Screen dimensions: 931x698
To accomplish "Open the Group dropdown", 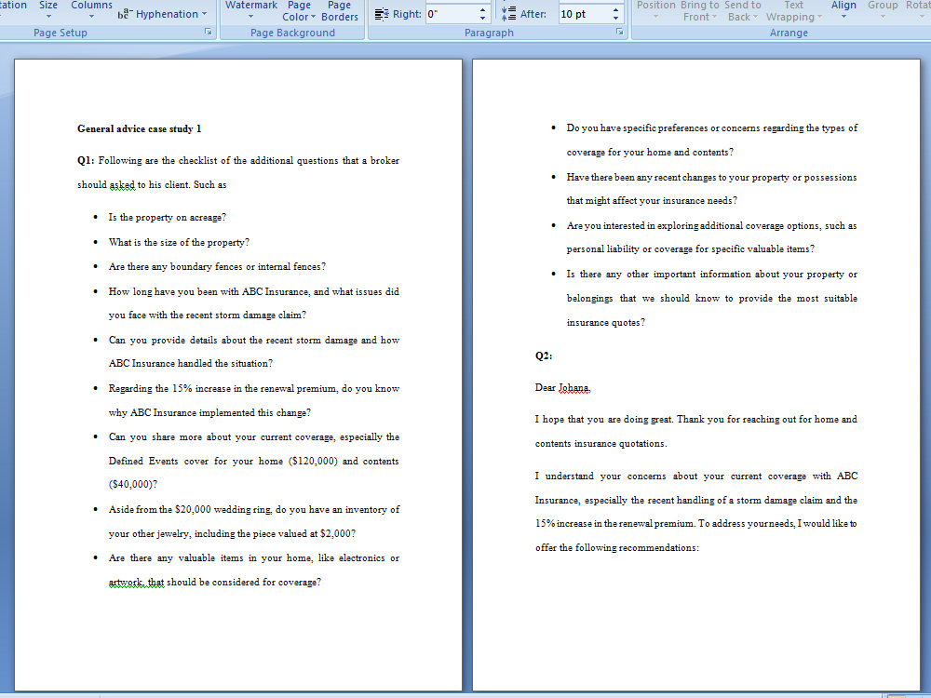I will [x=883, y=10].
